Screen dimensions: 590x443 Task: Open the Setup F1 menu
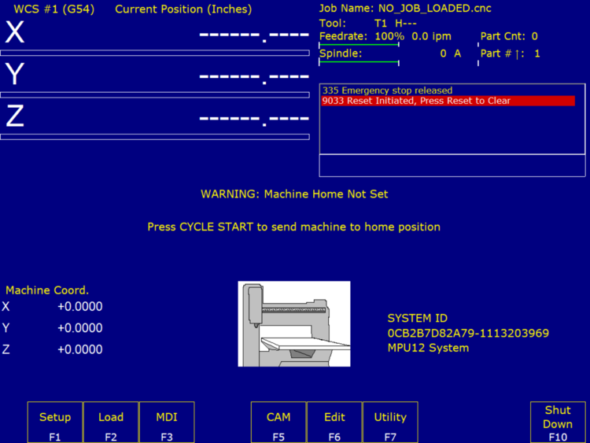(x=55, y=423)
